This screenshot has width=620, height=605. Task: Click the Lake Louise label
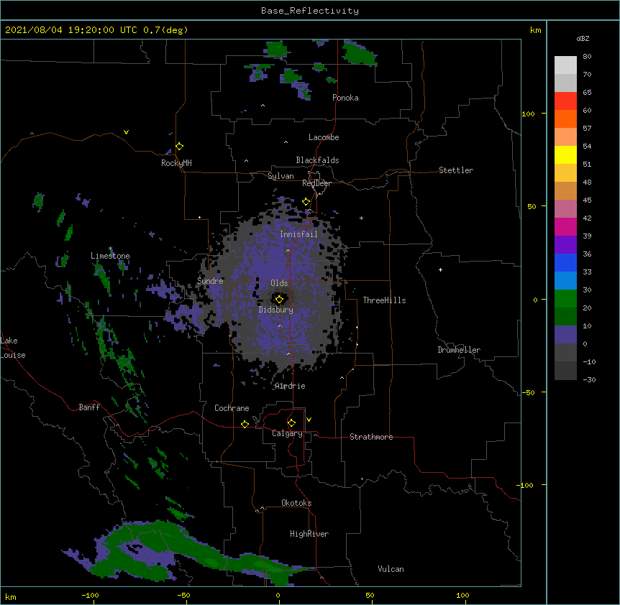point(13,348)
